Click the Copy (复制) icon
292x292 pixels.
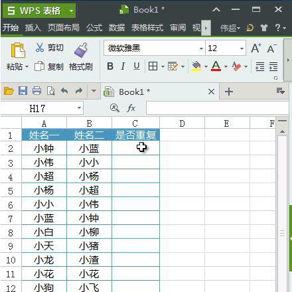click(39, 66)
